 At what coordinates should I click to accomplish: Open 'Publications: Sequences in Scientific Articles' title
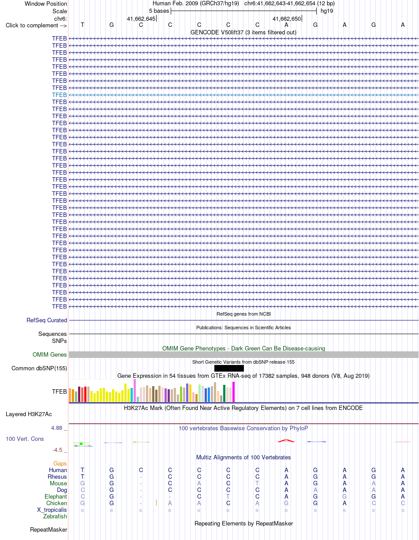tap(243, 328)
